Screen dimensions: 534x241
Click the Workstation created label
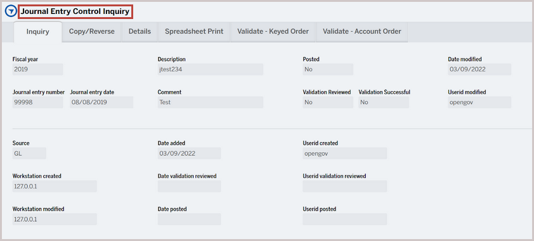coord(37,176)
